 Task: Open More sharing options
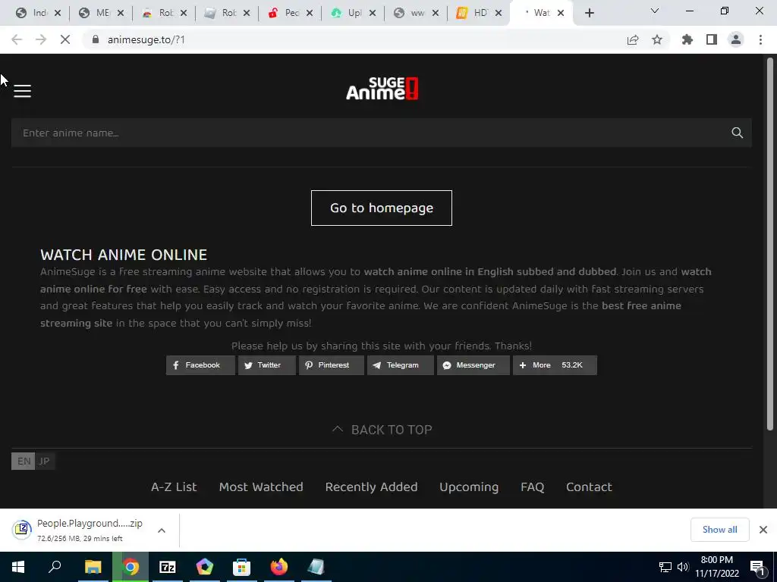tap(555, 365)
